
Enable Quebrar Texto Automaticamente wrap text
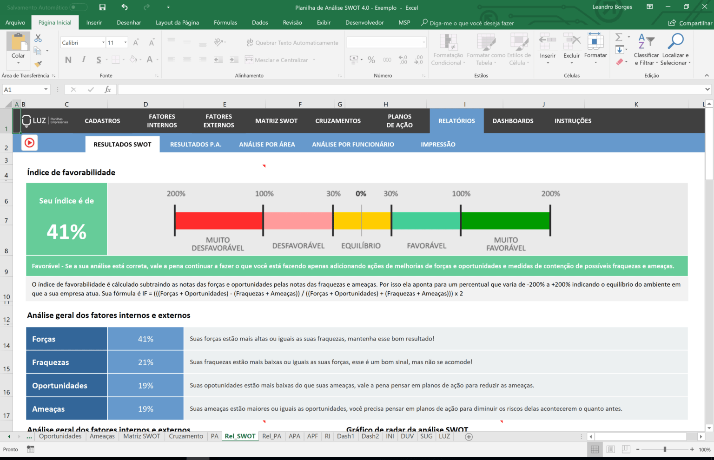[x=292, y=42]
